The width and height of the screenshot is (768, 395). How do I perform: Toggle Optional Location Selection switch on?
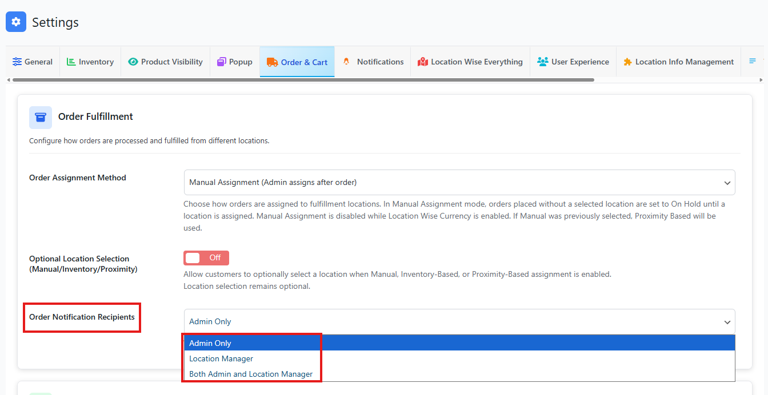click(206, 258)
